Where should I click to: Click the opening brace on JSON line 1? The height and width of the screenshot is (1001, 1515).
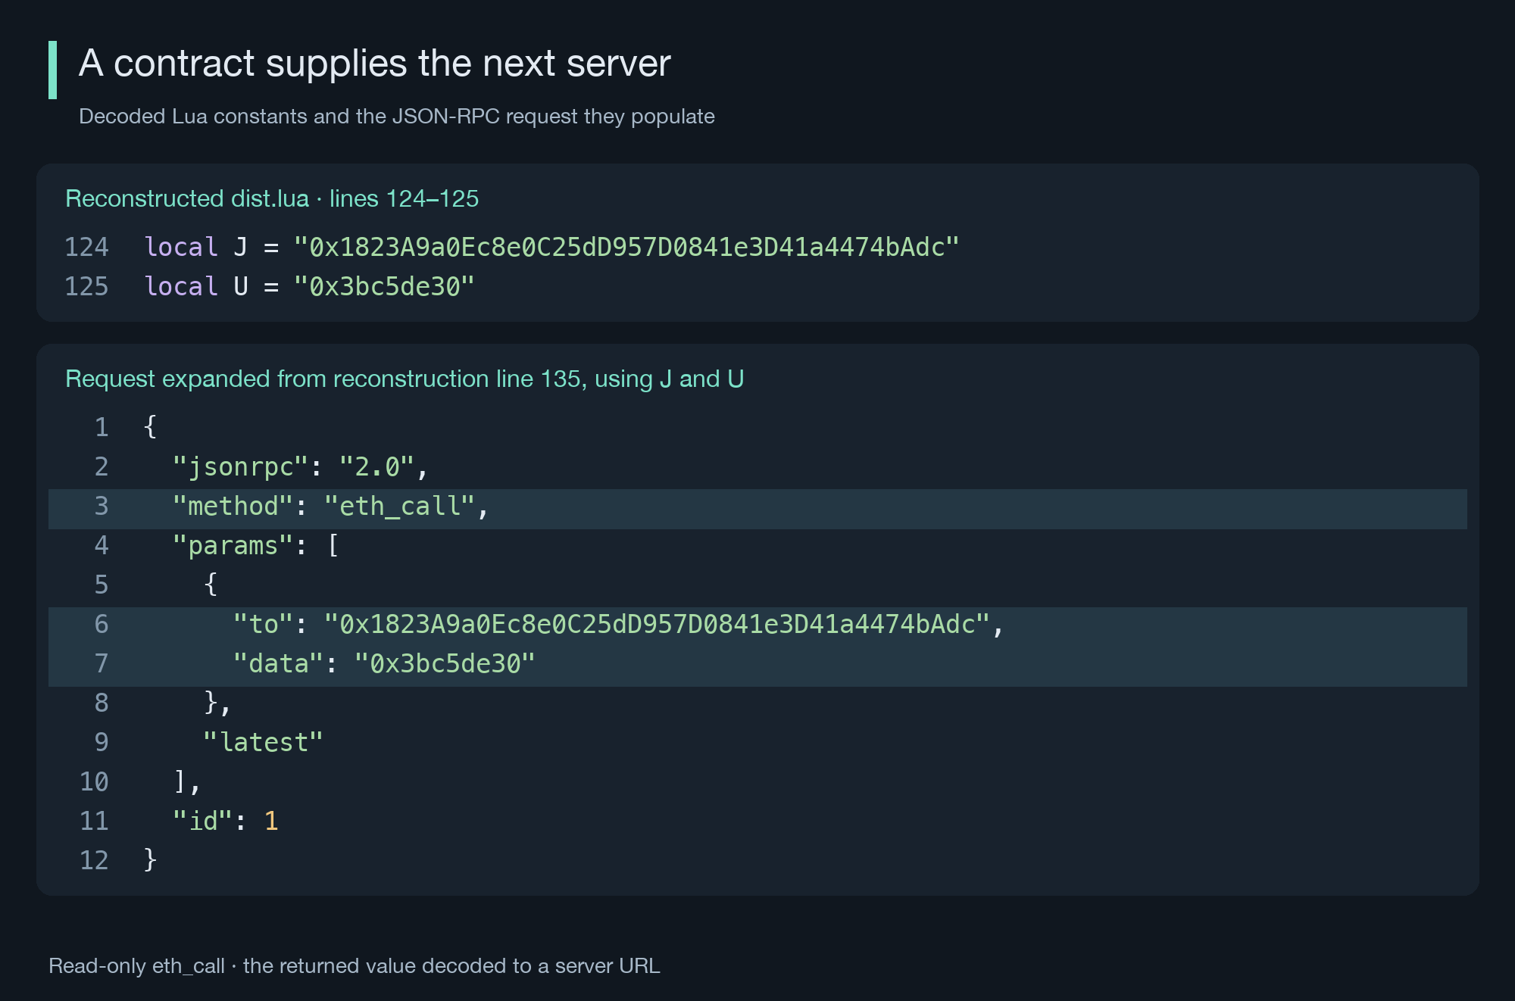(x=150, y=427)
